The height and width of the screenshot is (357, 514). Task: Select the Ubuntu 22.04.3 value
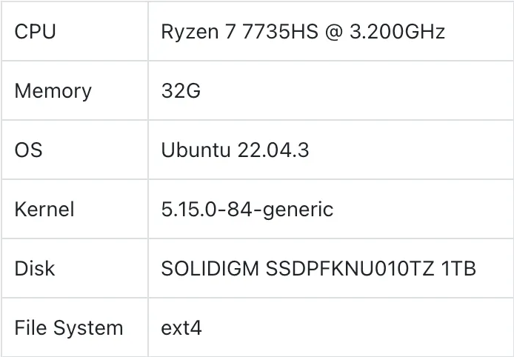[x=235, y=150]
